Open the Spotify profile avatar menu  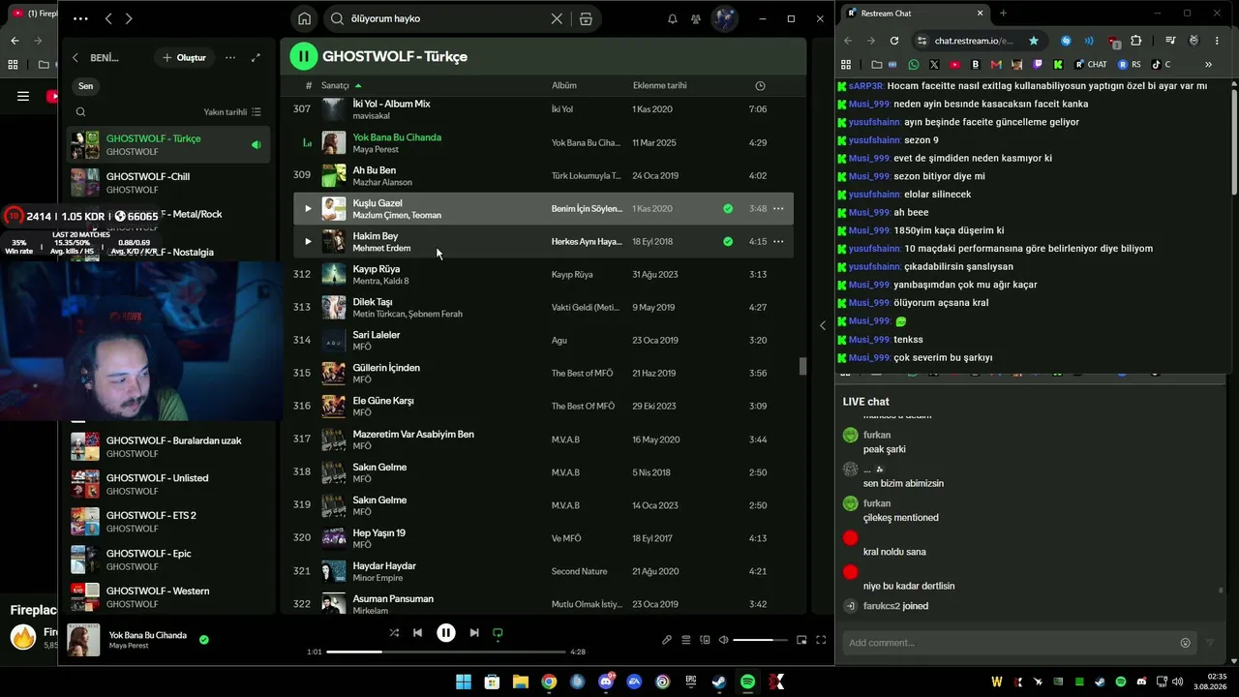pos(724,18)
